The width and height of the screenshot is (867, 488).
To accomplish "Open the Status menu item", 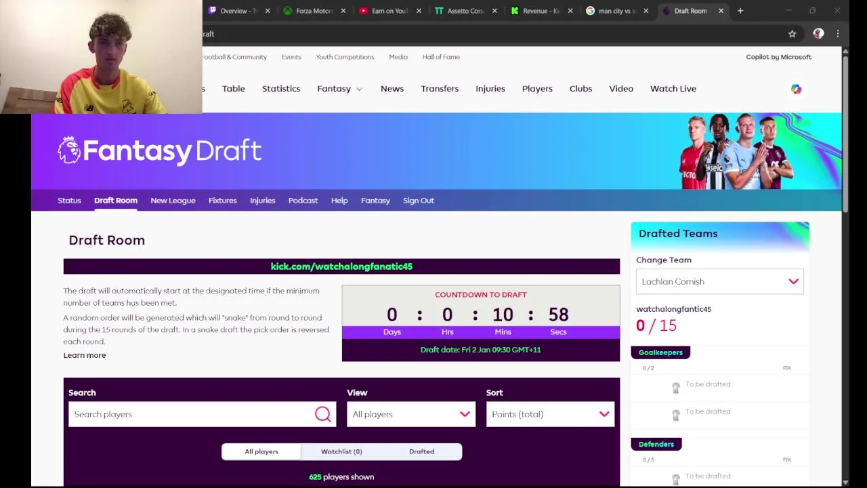I will 69,201.
